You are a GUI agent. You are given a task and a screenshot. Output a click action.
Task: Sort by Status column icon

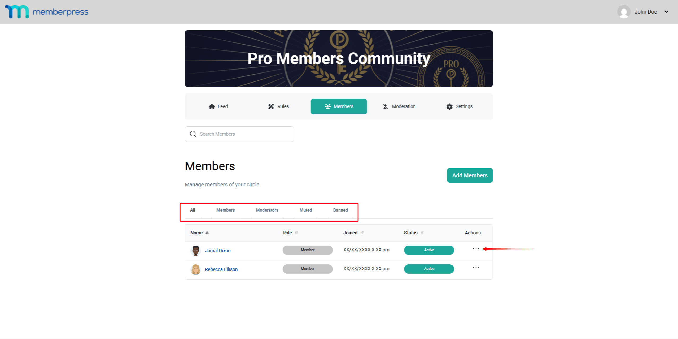coord(422,233)
